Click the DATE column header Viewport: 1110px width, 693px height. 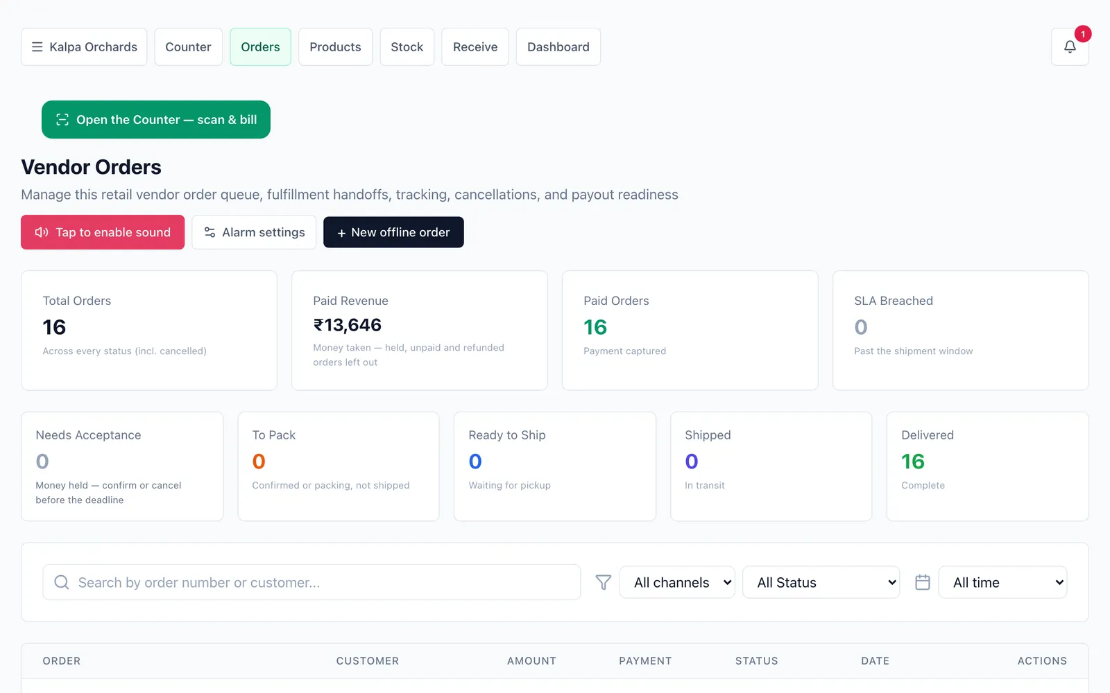(x=876, y=661)
